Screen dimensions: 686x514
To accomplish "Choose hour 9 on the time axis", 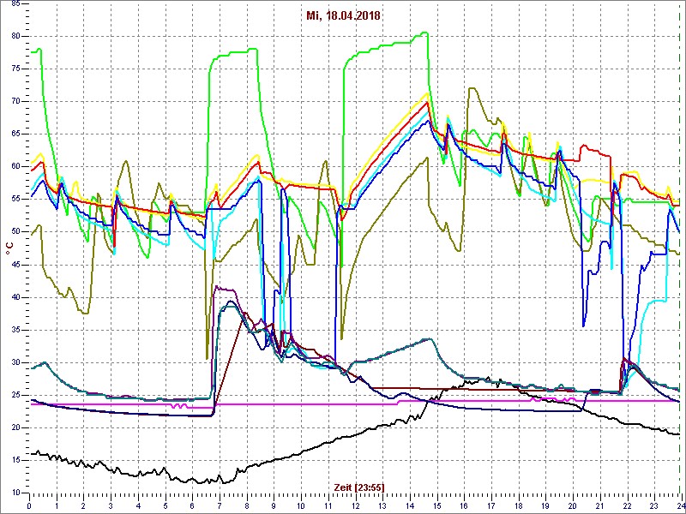I will tap(274, 506).
